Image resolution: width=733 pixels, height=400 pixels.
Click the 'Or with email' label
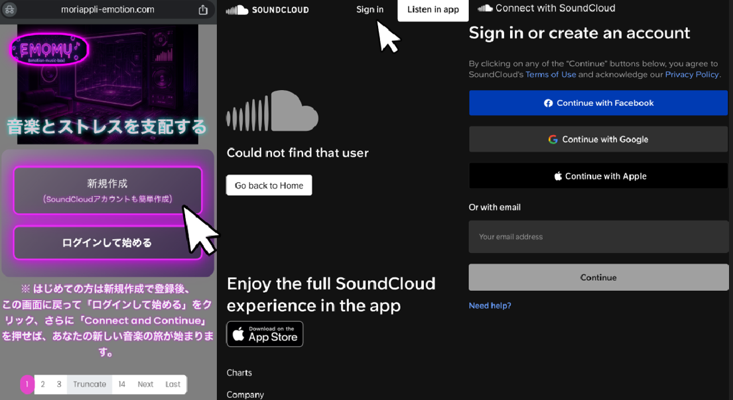pyautogui.click(x=495, y=207)
